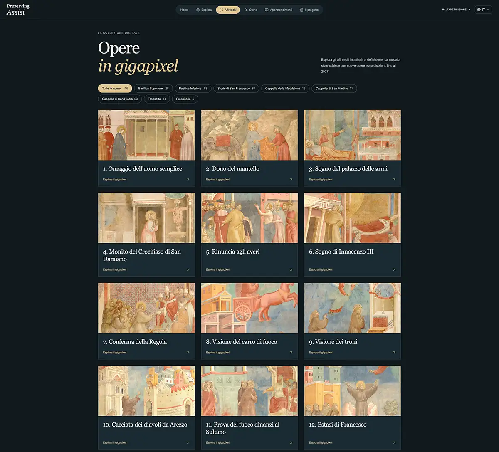Open arrow icon on Rinuncia agli averi card
Screen dimensions: 499x452
click(291, 269)
